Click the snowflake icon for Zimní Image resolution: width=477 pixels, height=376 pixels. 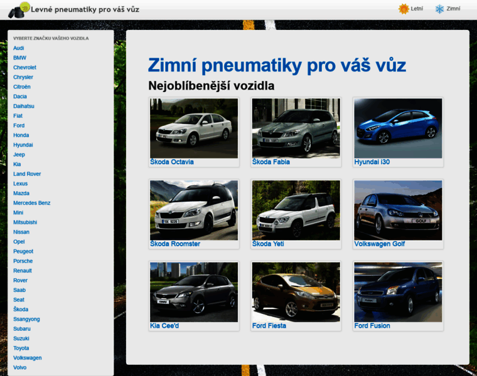click(x=439, y=9)
